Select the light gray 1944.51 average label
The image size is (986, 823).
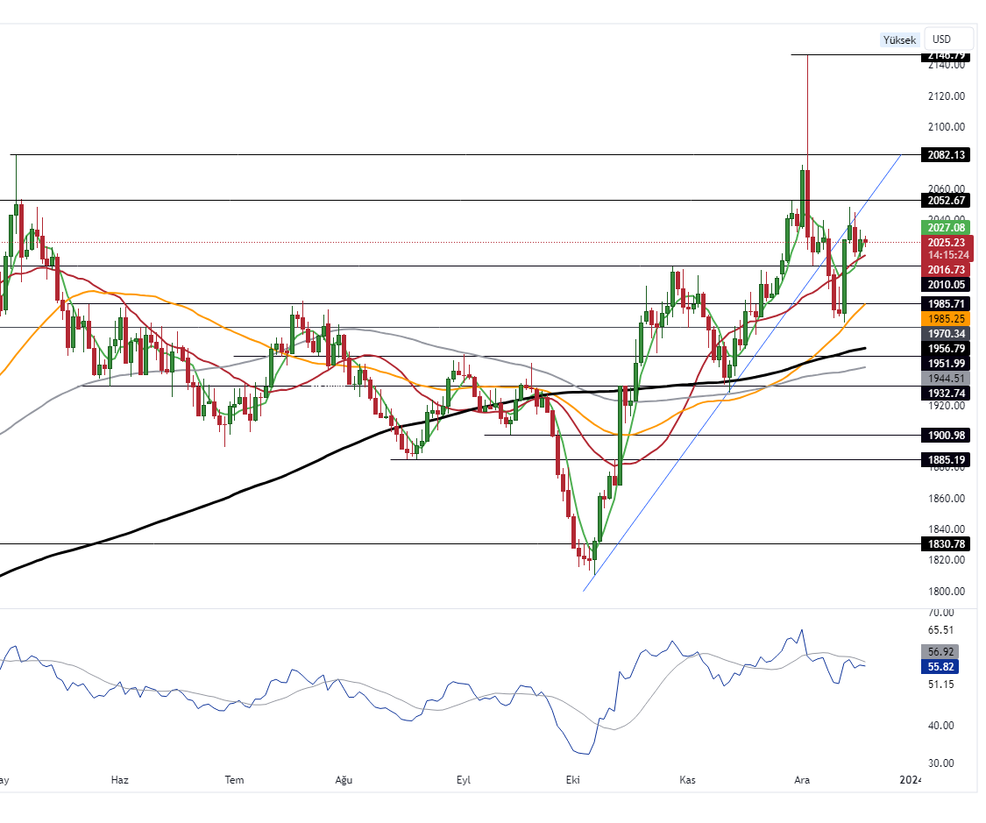[x=946, y=379]
